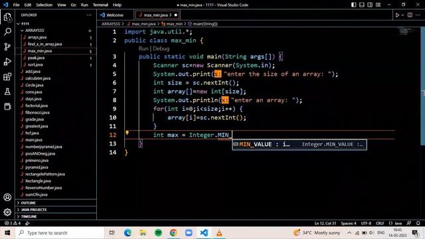Image resolution: width=425 pixels, height=239 pixels.
Task: Open Spotify from taskbar
Action: (158, 233)
